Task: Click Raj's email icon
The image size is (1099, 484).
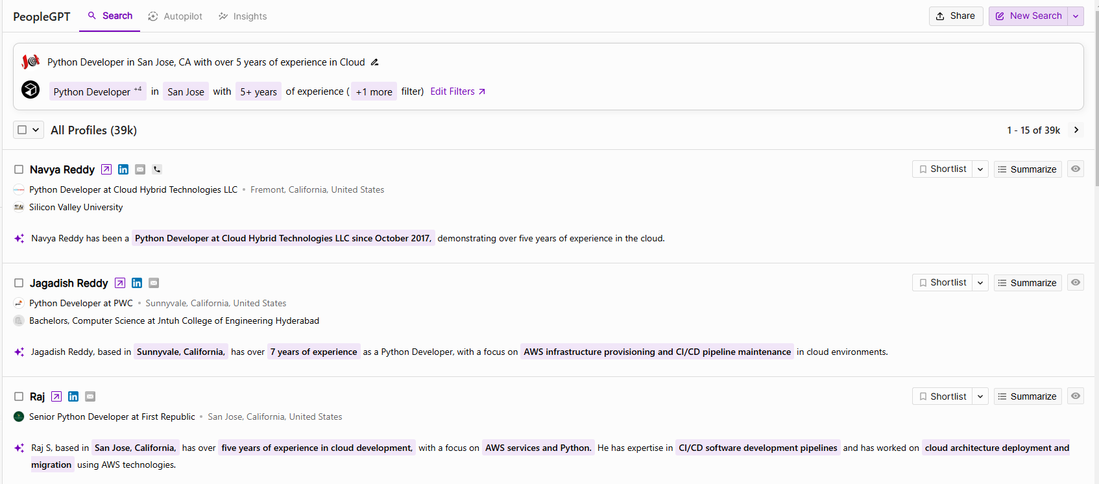Action: coord(90,396)
